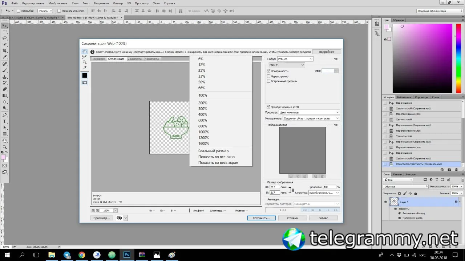Toggle slices visibility button in dialog
Image resolution: width=465 pixels, height=261 pixels.
click(x=85, y=83)
